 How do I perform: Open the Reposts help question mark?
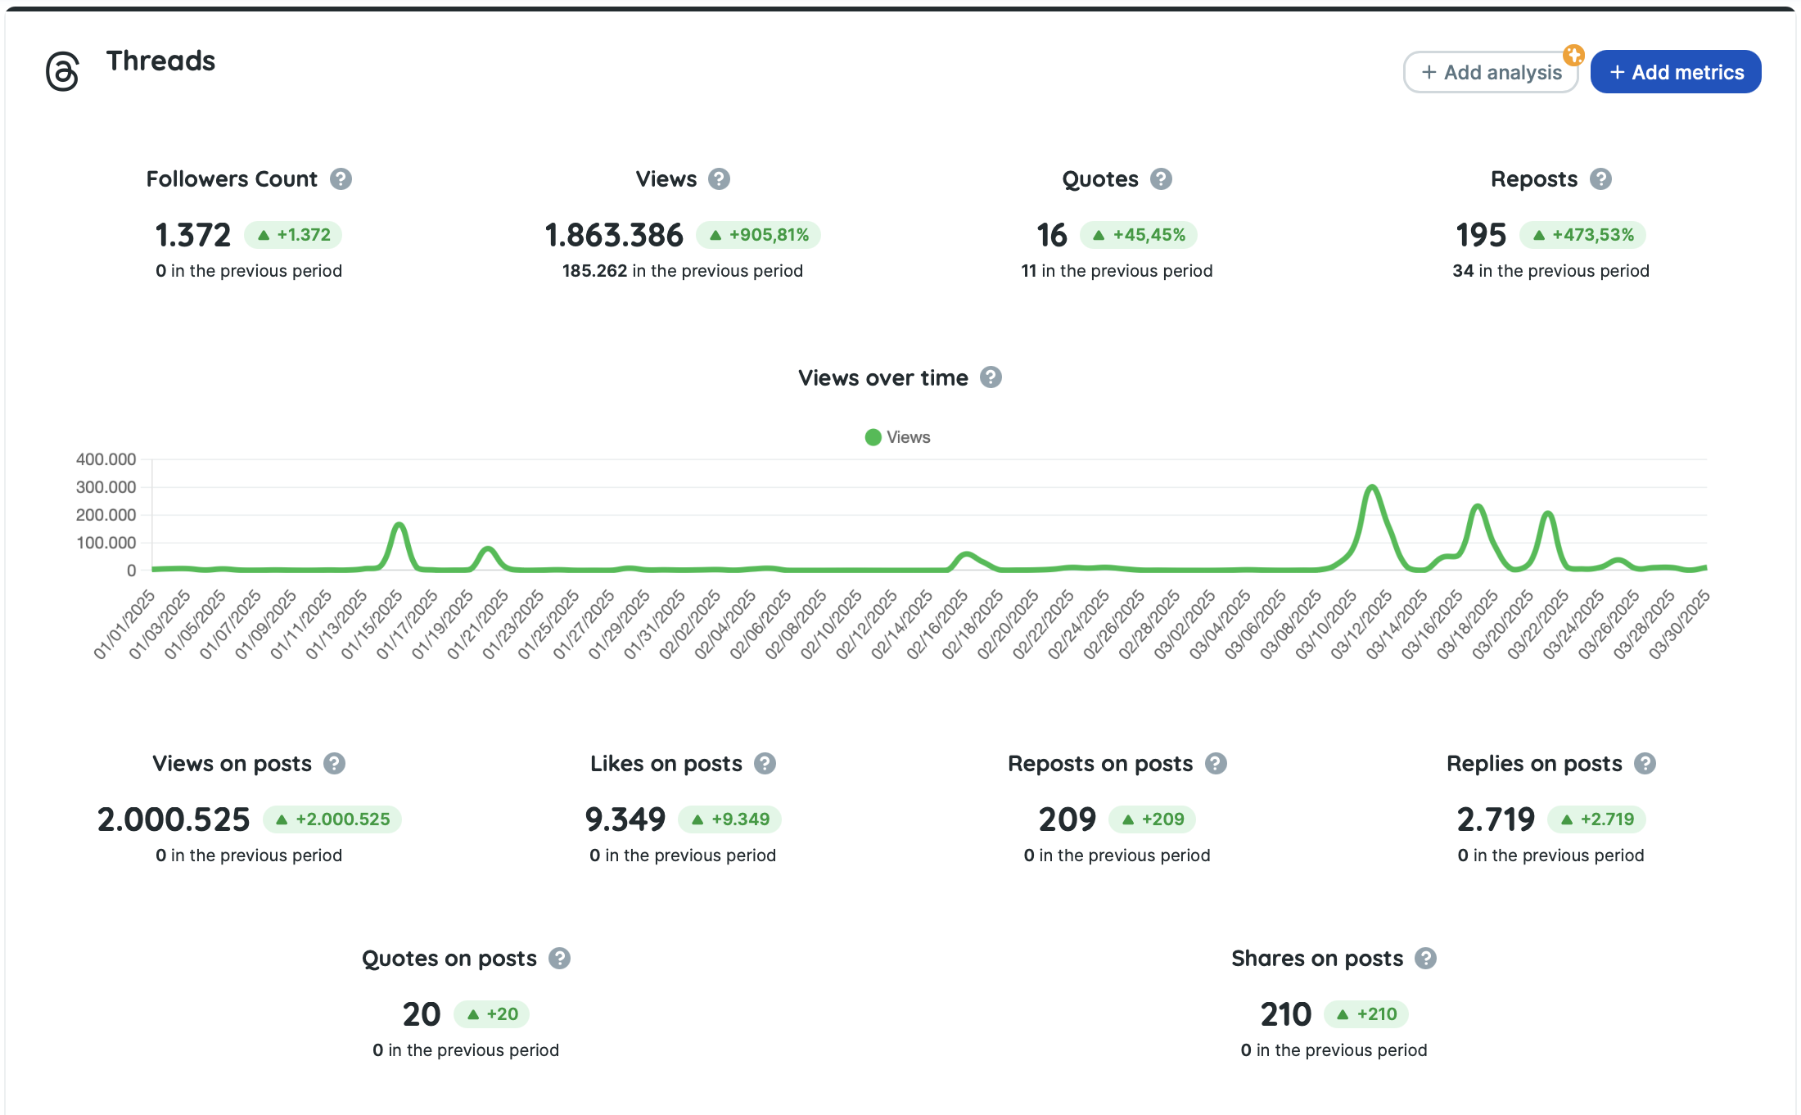(1600, 179)
